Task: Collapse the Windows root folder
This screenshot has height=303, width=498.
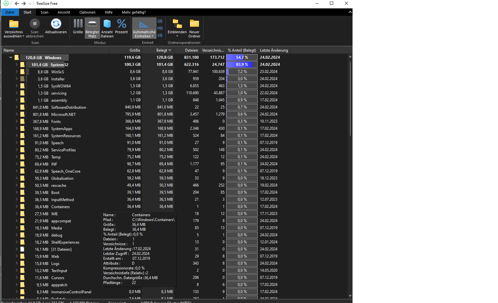Action: click(11, 57)
